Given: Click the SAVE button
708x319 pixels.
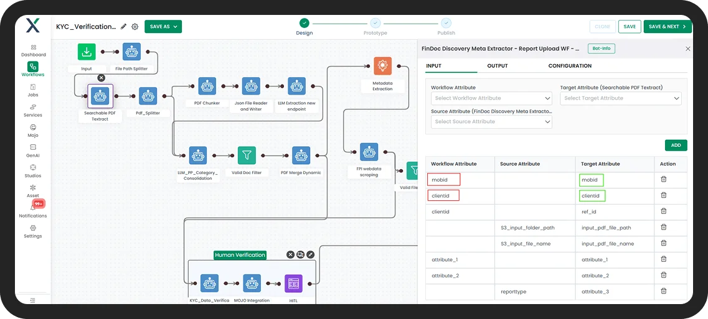Looking at the screenshot, I should pyautogui.click(x=630, y=27).
